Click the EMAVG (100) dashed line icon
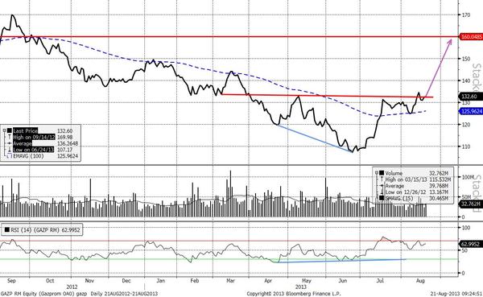 click(x=9, y=156)
